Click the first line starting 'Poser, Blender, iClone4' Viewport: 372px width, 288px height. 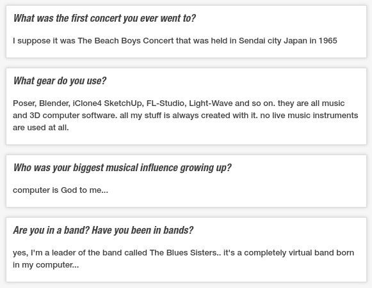pos(179,103)
